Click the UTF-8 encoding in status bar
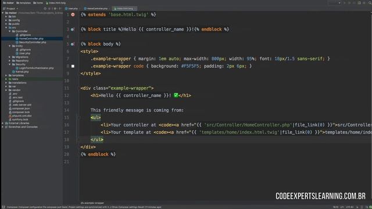This screenshot has width=372, height=209. pos(349,207)
